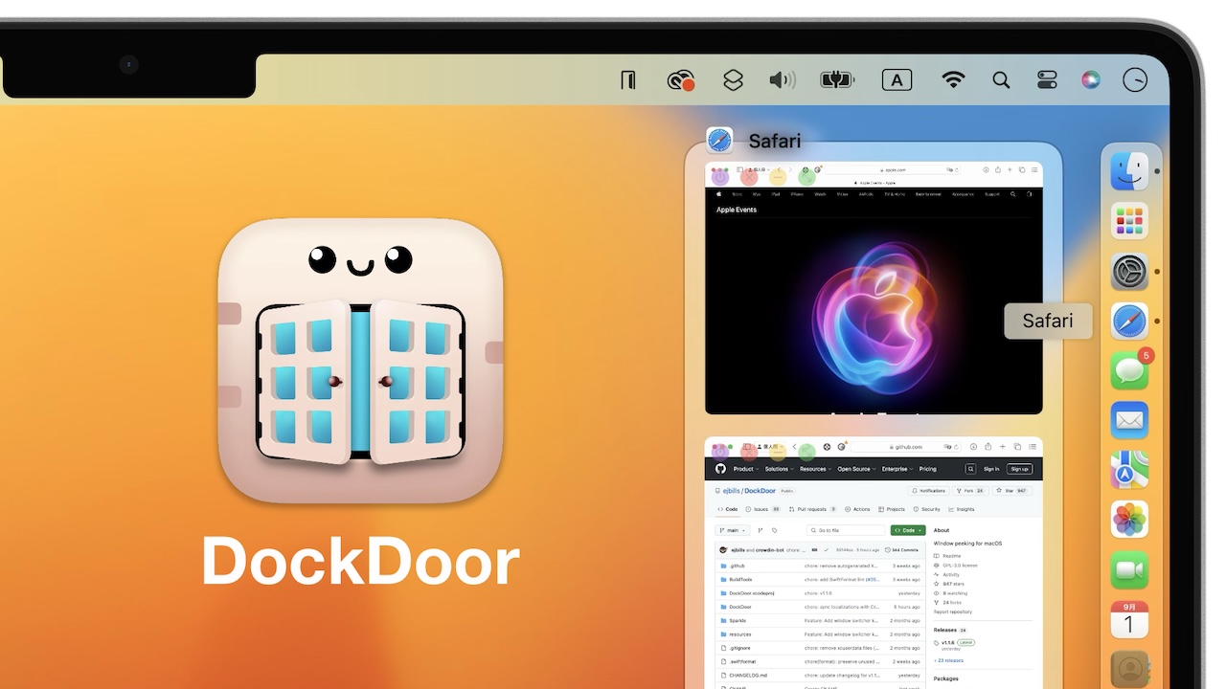Expand the Enterprise menu on GitHub preview
The height and width of the screenshot is (689, 1226).
pos(897,469)
